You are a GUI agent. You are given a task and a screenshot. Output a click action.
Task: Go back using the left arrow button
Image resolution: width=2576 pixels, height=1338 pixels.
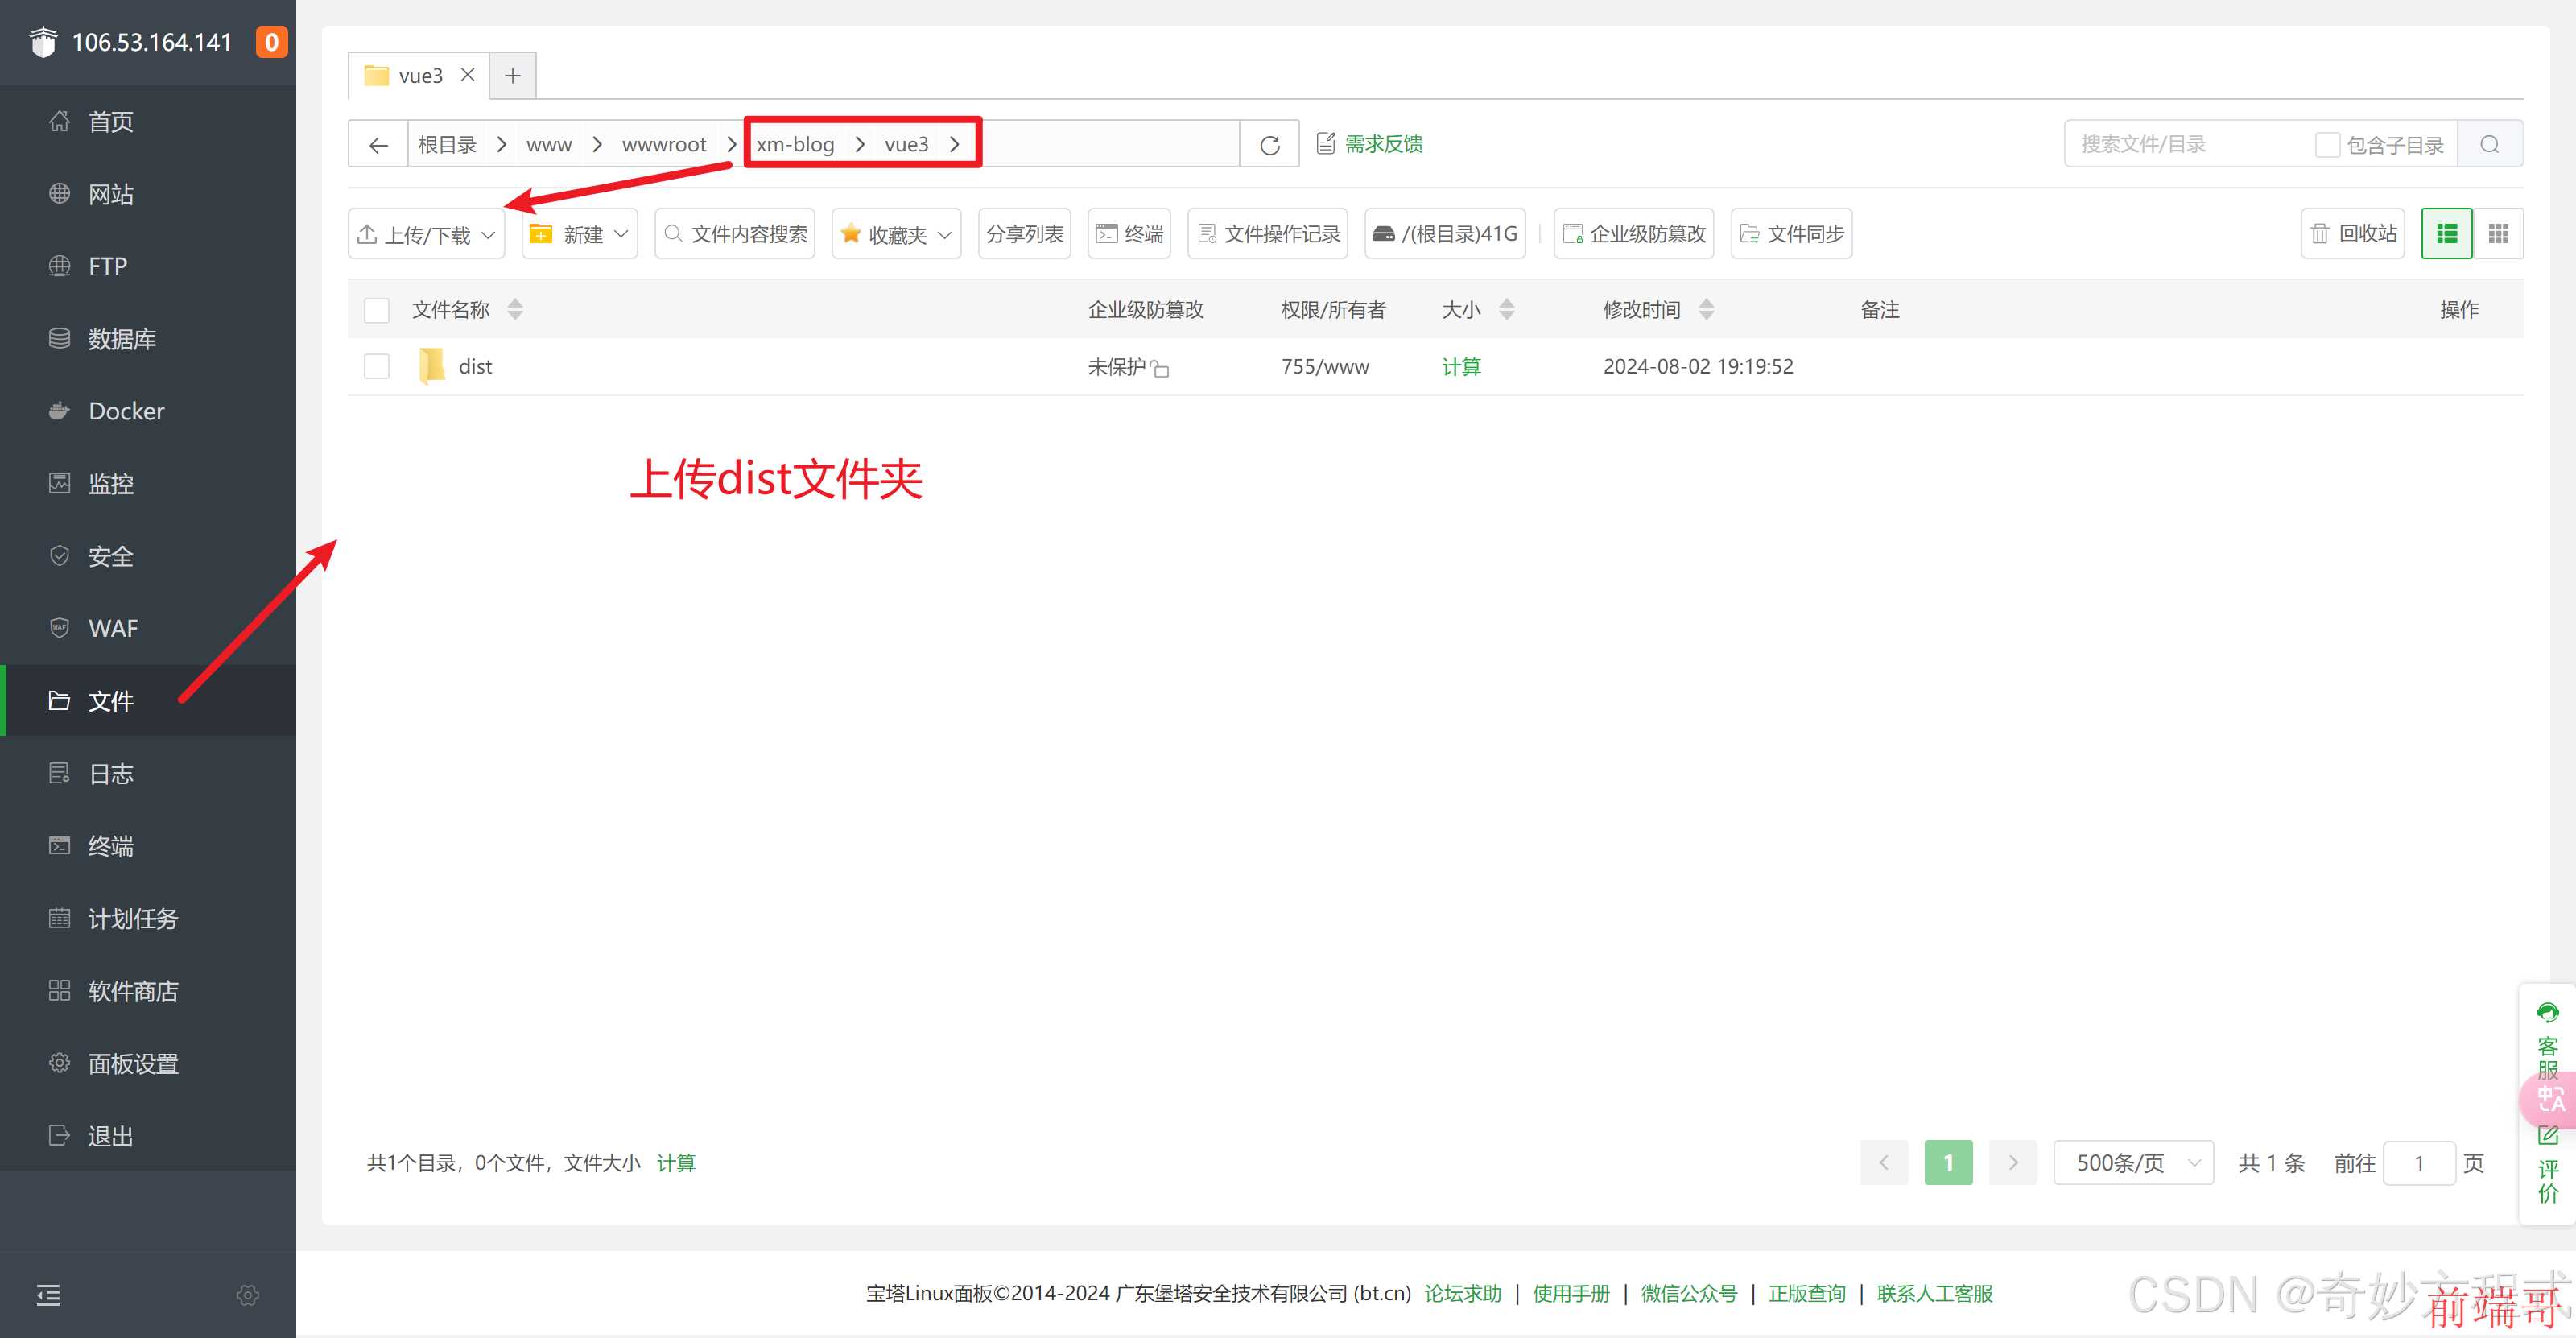point(378,145)
